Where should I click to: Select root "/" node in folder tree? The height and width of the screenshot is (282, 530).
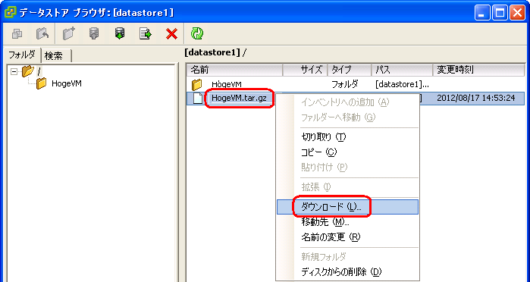(x=39, y=71)
